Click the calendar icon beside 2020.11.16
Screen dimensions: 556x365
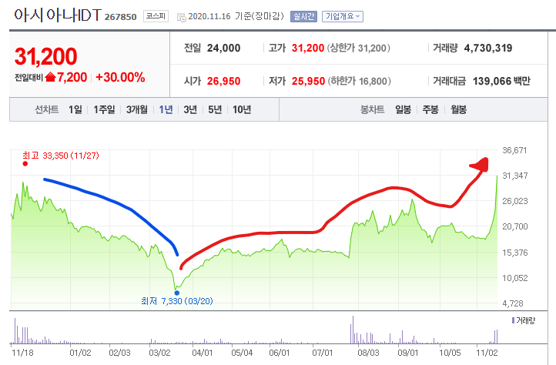pos(181,18)
